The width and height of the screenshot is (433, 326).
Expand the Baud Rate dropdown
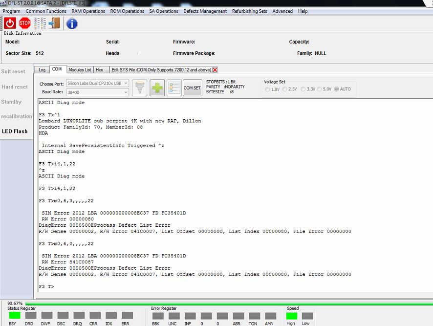pos(126,92)
